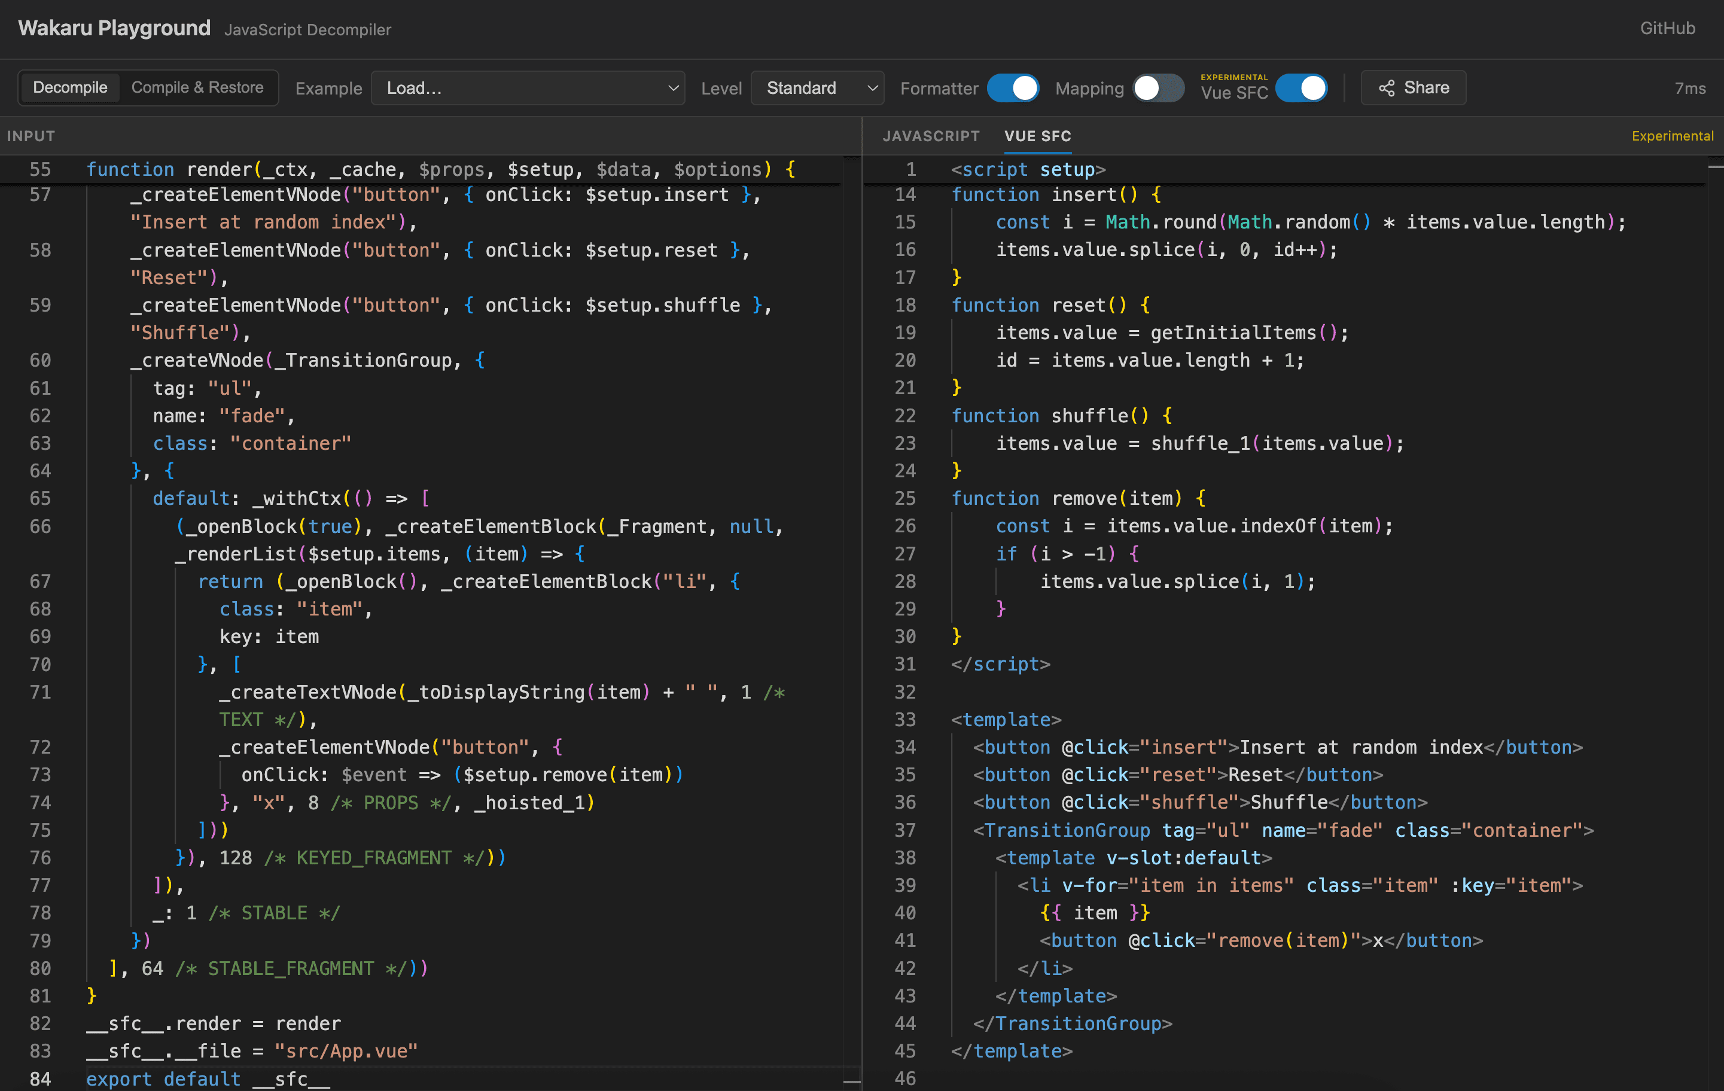Open the JAVASCRIPT output tab
Image resolution: width=1724 pixels, height=1091 pixels.
[x=931, y=136]
